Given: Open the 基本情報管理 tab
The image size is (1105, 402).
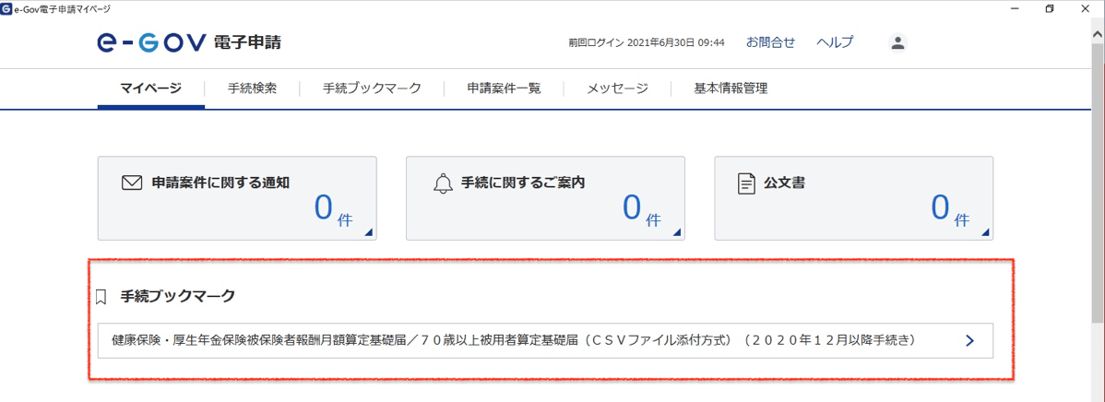Looking at the screenshot, I should [x=731, y=89].
